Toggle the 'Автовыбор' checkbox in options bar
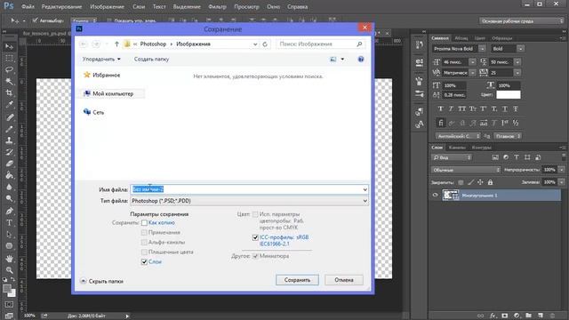 coord(35,20)
